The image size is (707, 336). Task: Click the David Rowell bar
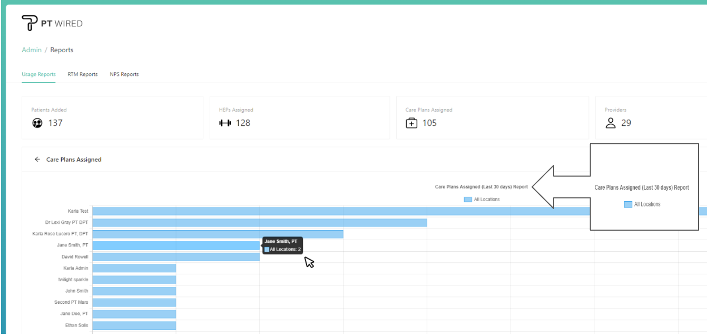[x=175, y=257]
